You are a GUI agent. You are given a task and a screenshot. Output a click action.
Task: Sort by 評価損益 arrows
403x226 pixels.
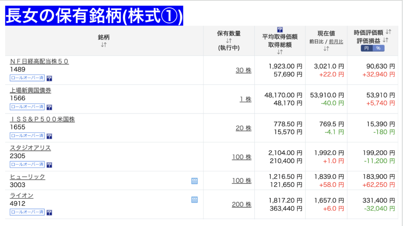point(386,40)
